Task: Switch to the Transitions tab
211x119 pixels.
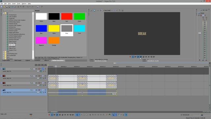Action: 37,60
